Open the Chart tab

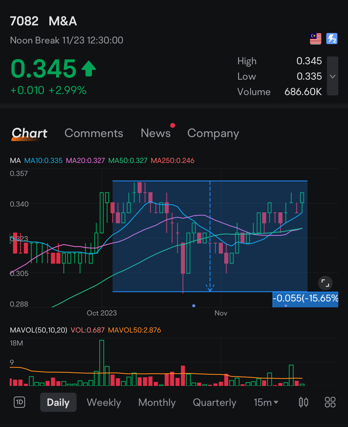[30, 133]
